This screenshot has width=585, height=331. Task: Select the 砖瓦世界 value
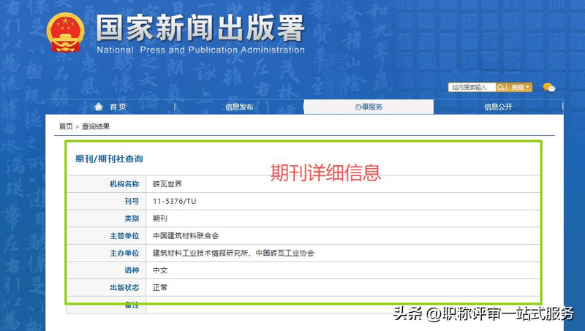click(167, 183)
